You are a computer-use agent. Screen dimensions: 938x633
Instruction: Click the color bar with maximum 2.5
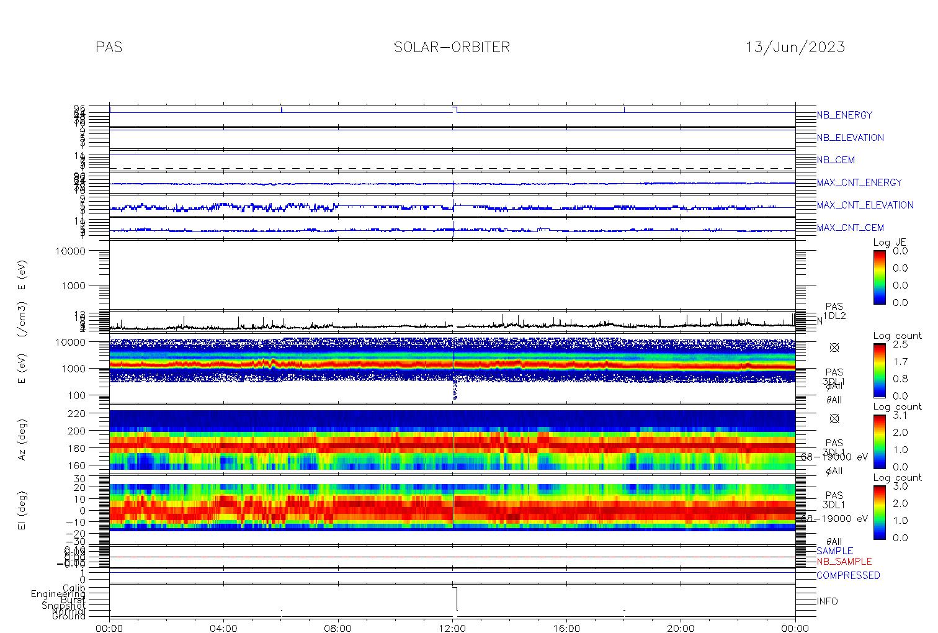[x=880, y=370]
